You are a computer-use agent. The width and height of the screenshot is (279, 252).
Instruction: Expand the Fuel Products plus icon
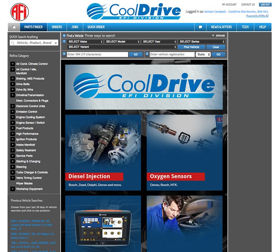tap(13, 128)
